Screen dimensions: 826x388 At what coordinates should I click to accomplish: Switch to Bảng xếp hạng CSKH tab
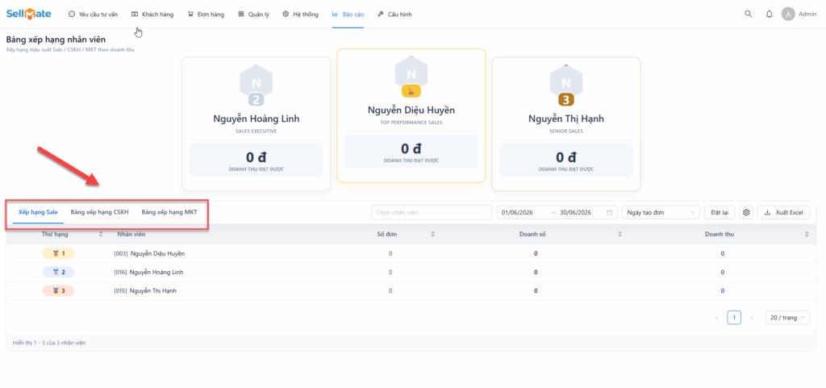99,213
